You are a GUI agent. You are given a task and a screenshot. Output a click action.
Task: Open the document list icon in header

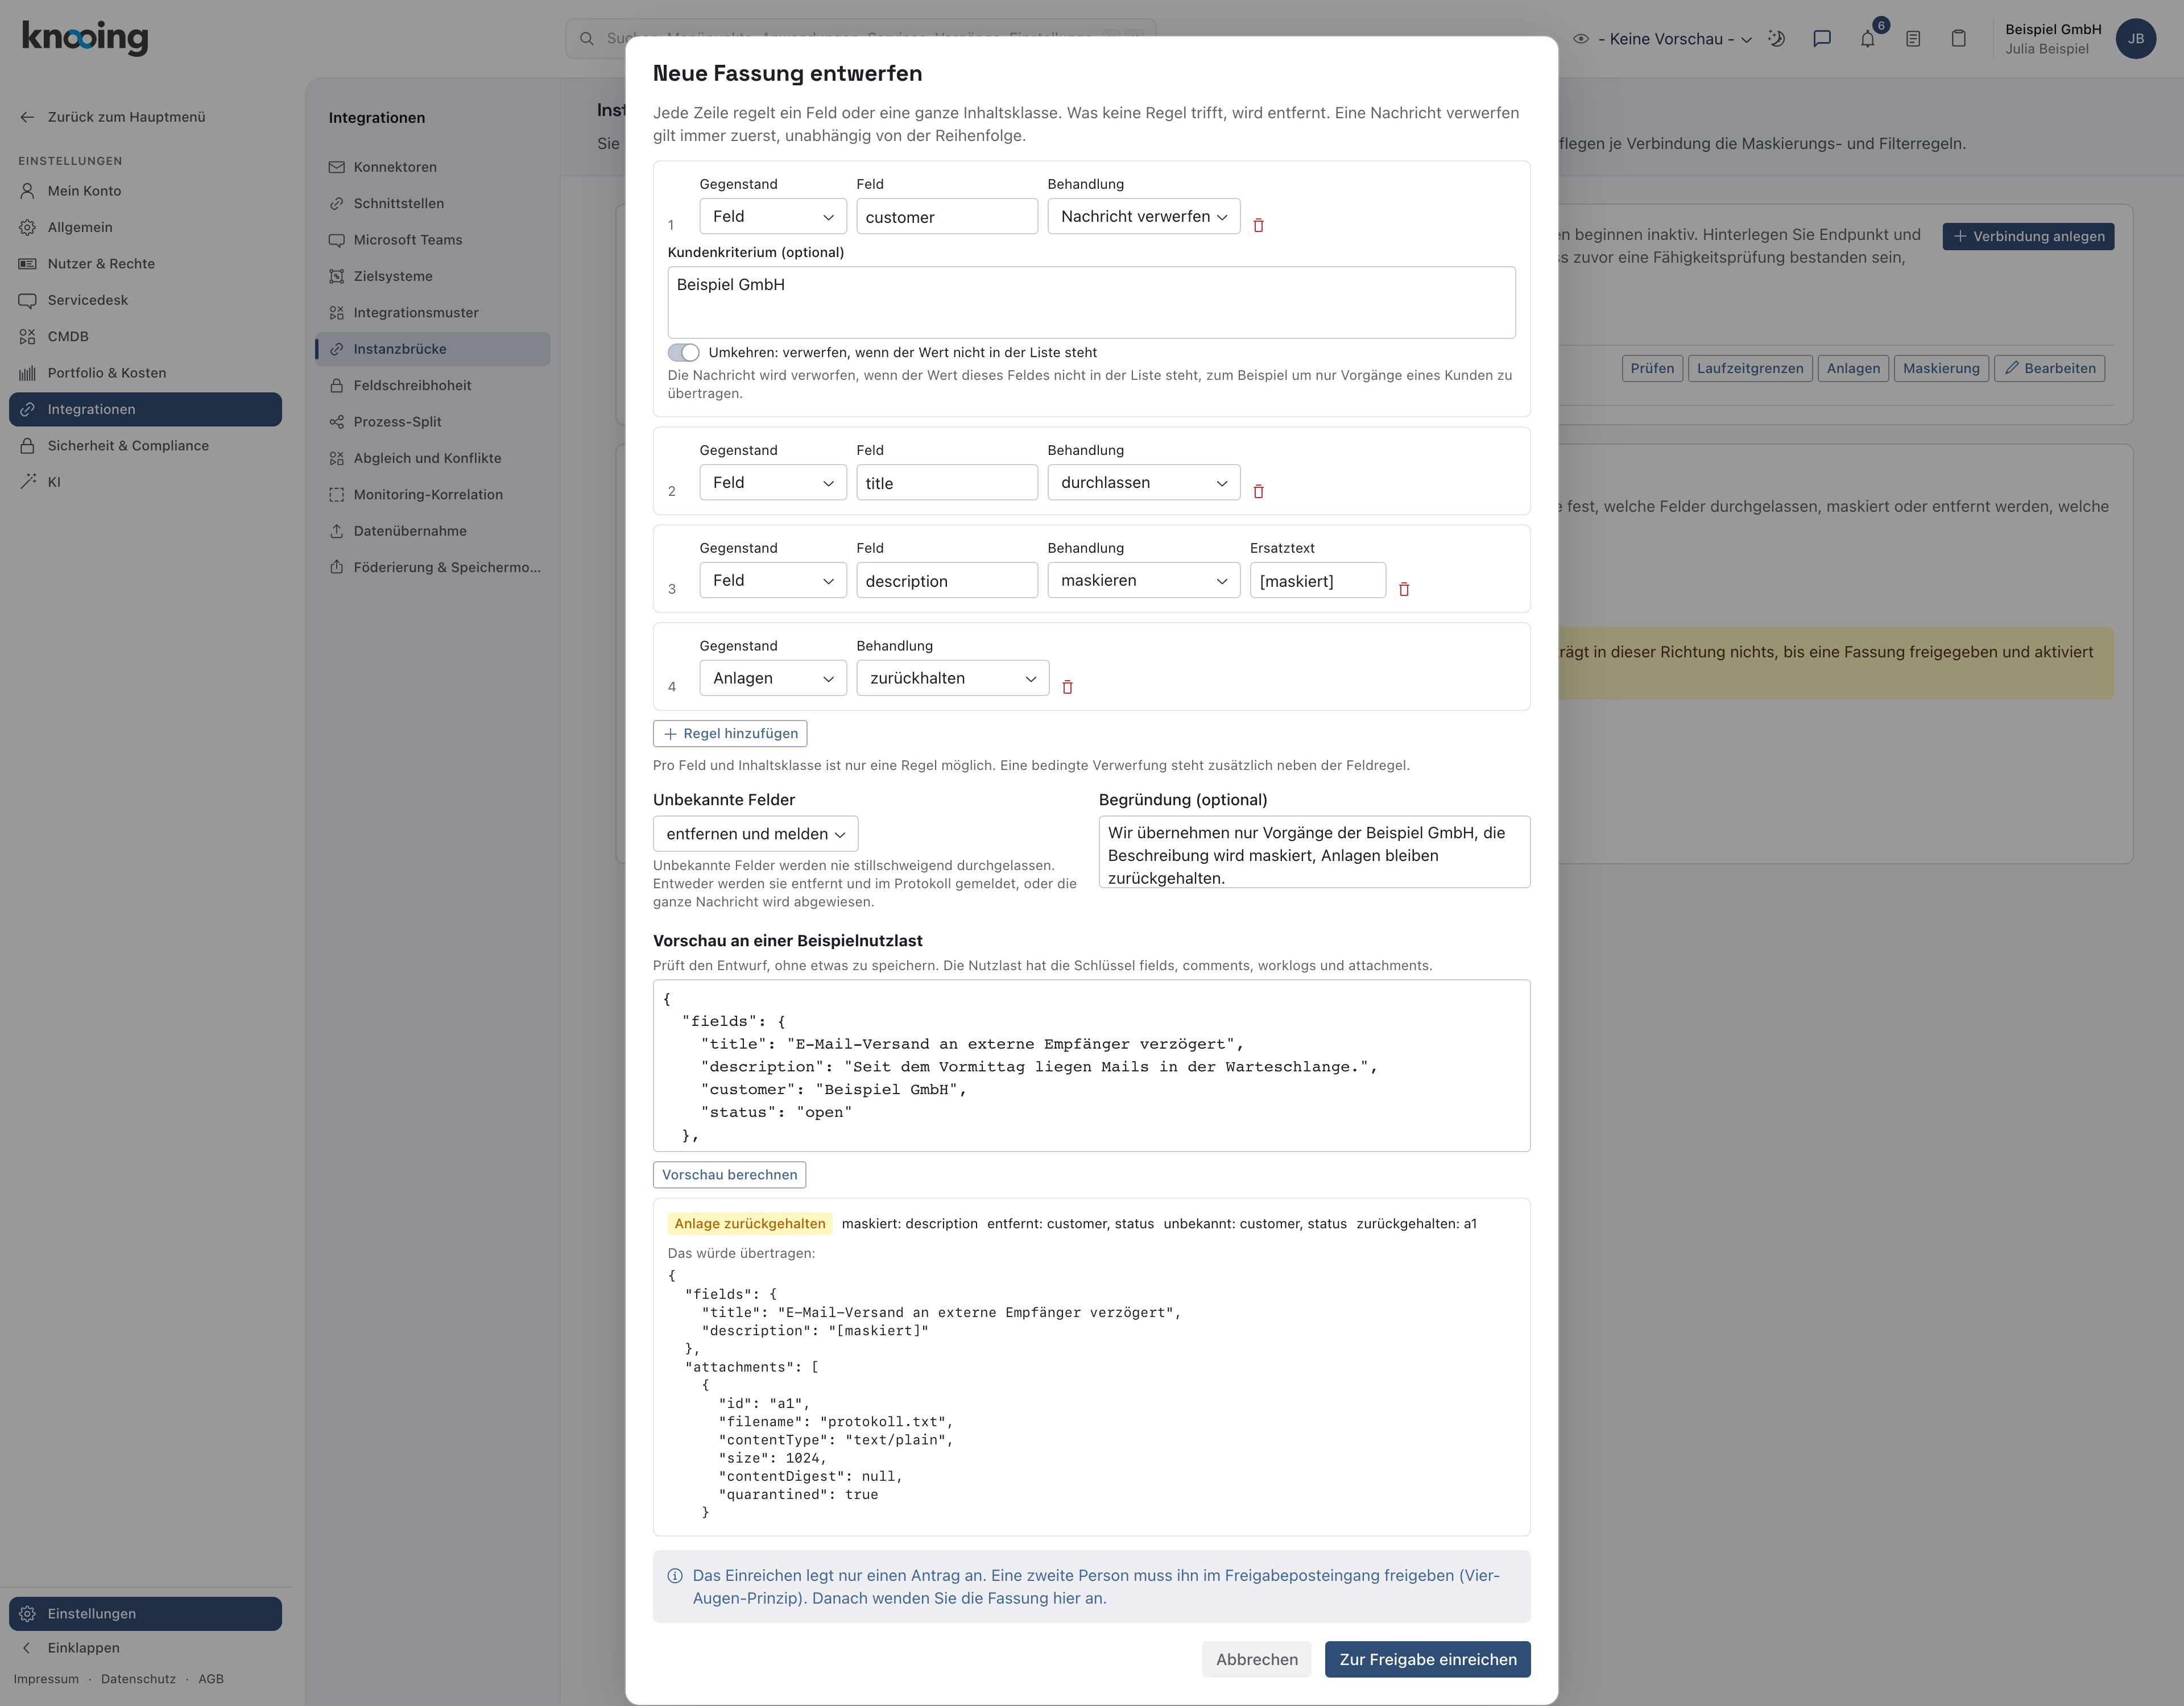pos(1913,39)
